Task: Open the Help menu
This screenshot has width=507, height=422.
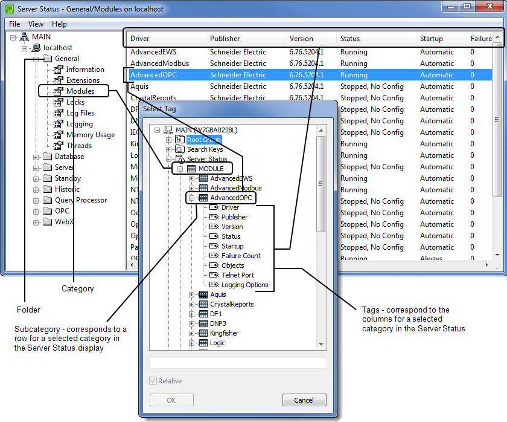Action: 59,24
